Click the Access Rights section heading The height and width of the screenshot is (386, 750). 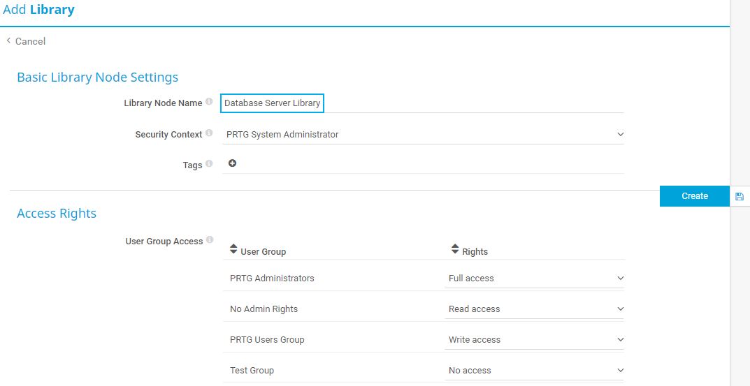pos(57,214)
